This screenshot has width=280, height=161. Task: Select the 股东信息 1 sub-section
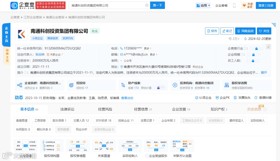(x=59, y=120)
